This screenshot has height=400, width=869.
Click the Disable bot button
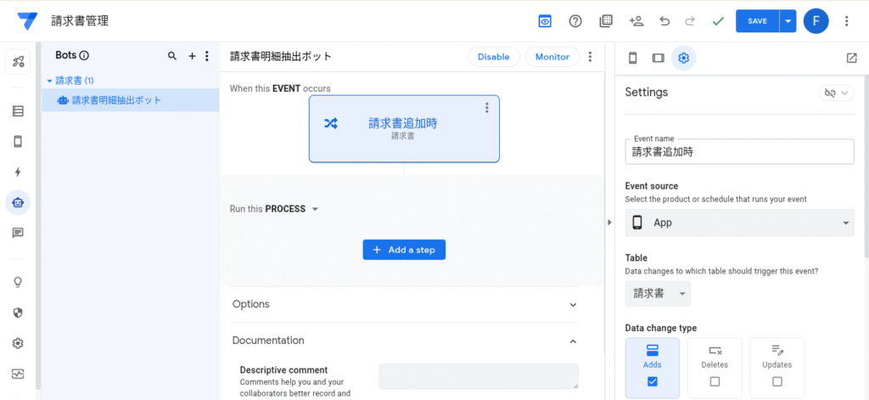click(x=493, y=57)
